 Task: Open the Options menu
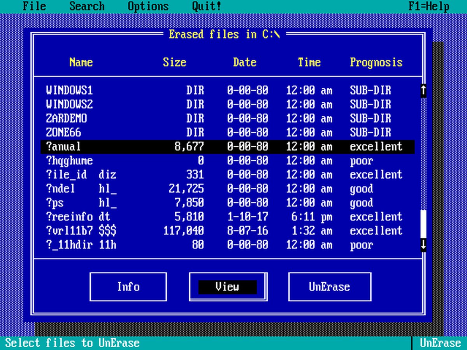pyautogui.click(x=148, y=6)
